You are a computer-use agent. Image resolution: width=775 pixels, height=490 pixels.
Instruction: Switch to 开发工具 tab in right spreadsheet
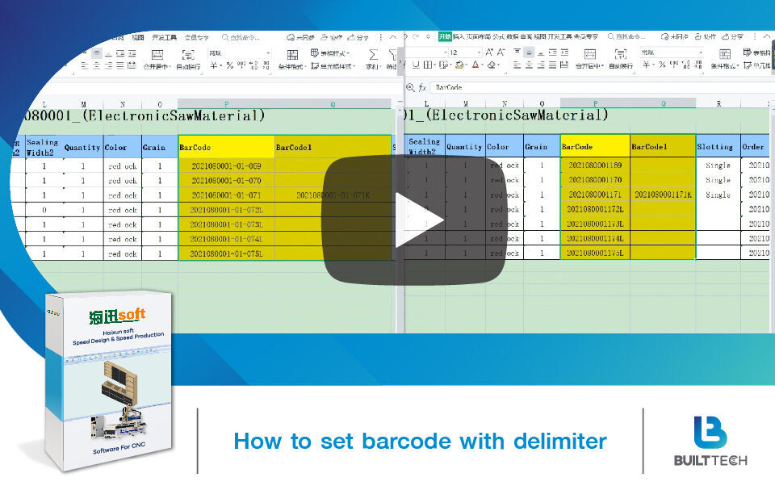559,36
